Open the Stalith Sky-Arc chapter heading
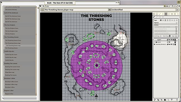 tap(9, 51)
